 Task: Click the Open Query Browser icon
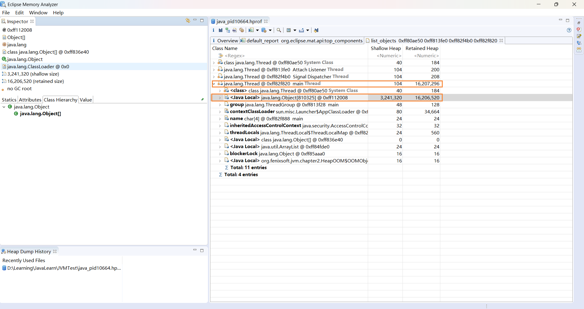[264, 30]
